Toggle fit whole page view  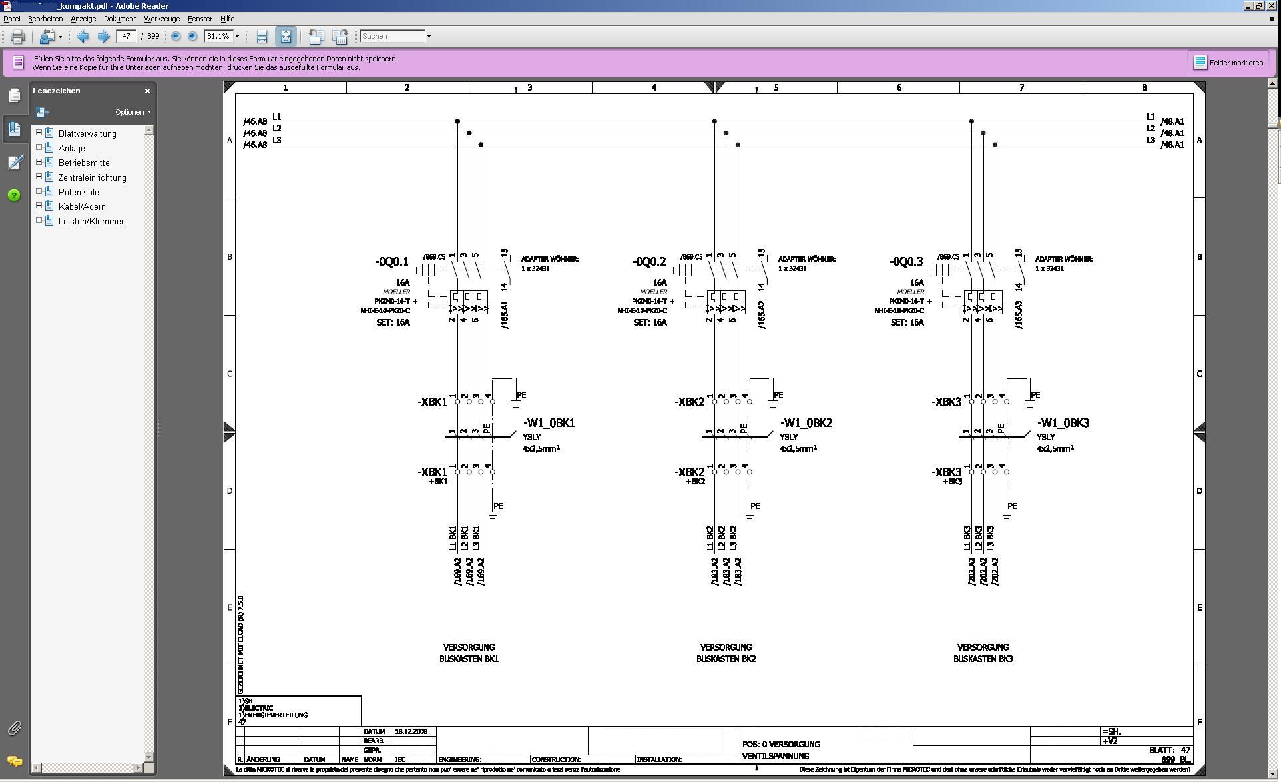click(286, 37)
